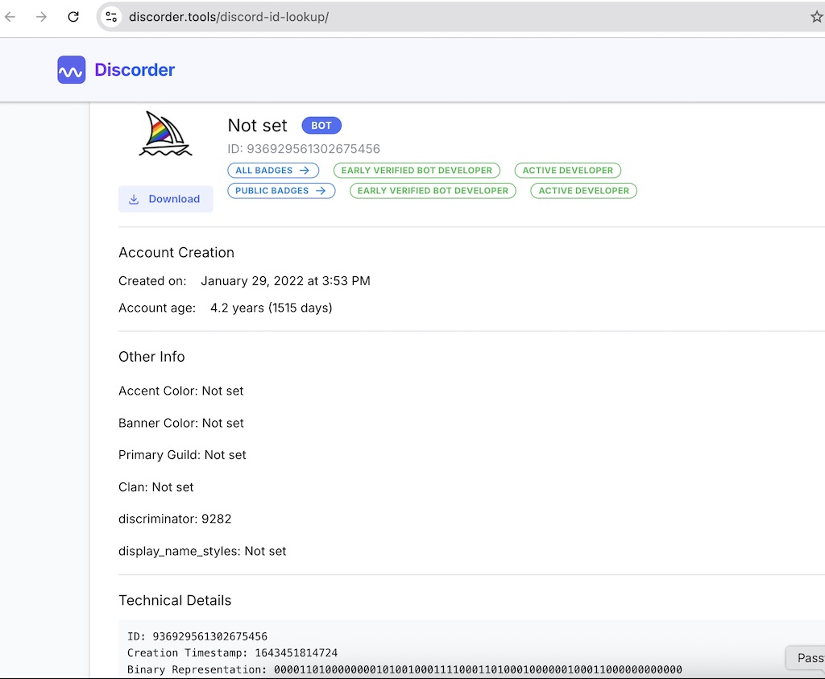Viewport: 825px width, 679px height.
Task: Expand the PUBLIC BADGES arrow button
Action: (x=281, y=191)
